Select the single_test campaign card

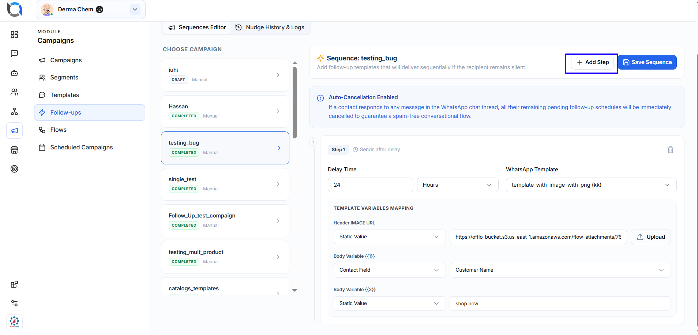point(225,184)
